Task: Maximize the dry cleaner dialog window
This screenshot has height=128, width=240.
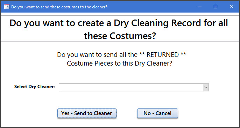Action: [x=216, y=7]
